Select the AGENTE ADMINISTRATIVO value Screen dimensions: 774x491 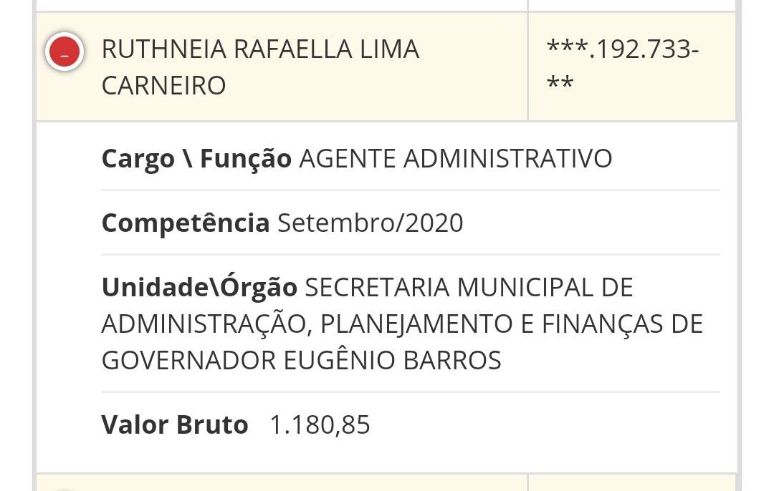tap(456, 159)
